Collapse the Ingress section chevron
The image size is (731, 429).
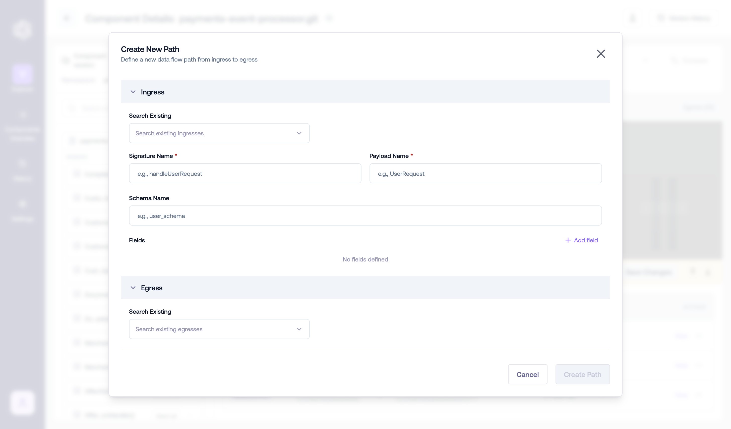click(x=133, y=92)
